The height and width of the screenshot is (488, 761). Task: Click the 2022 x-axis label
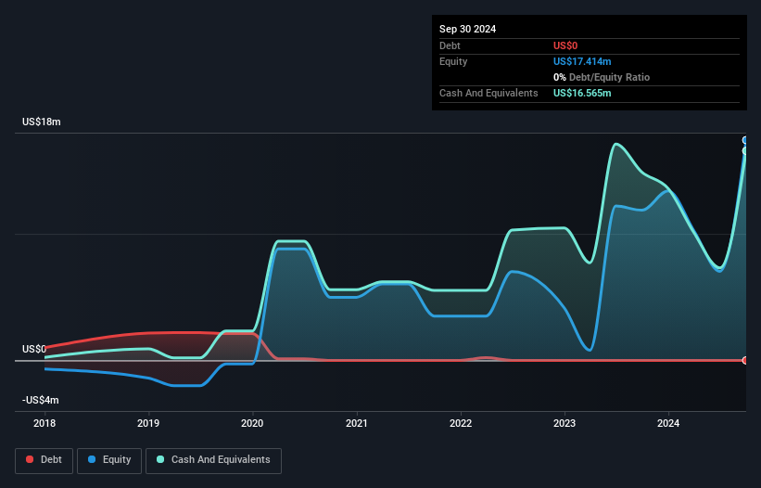tap(460, 423)
